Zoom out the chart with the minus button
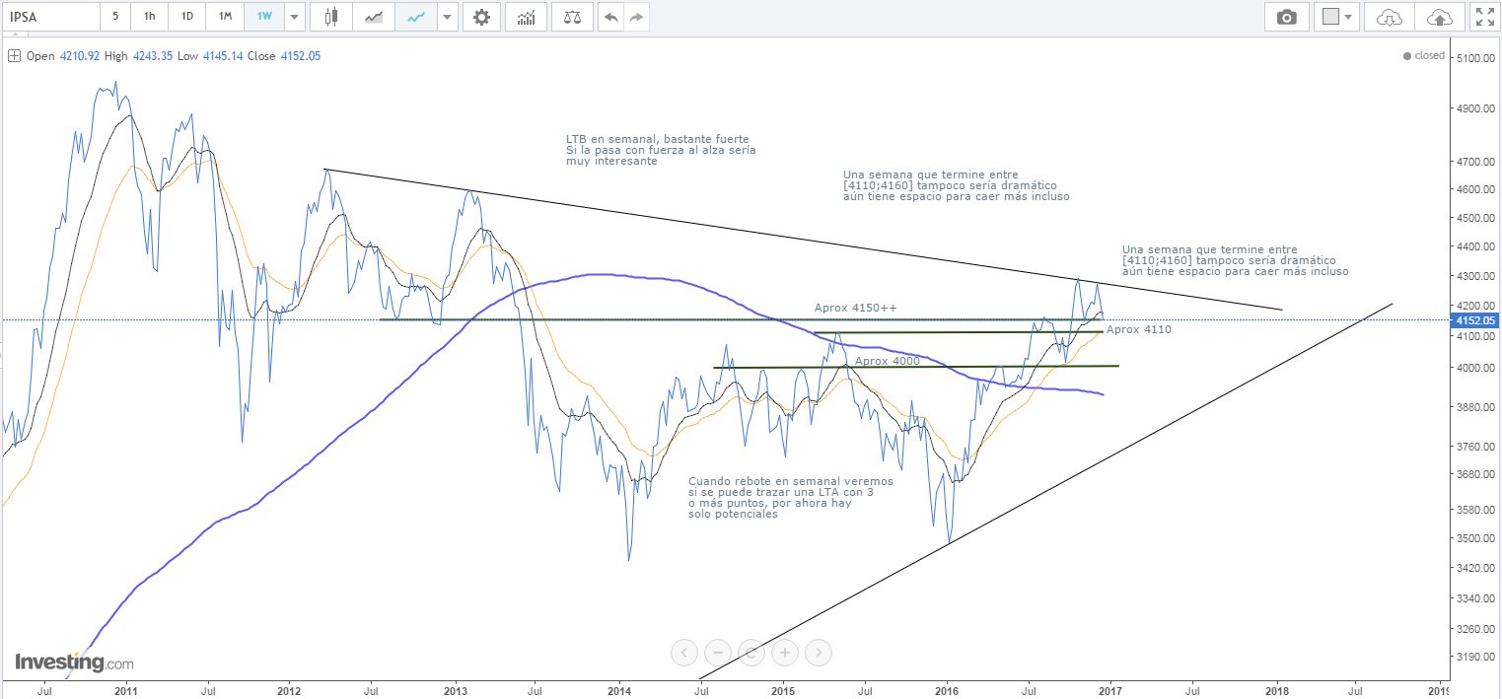Image resolution: width=1502 pixels, height=699 pixels. point(719,652)
